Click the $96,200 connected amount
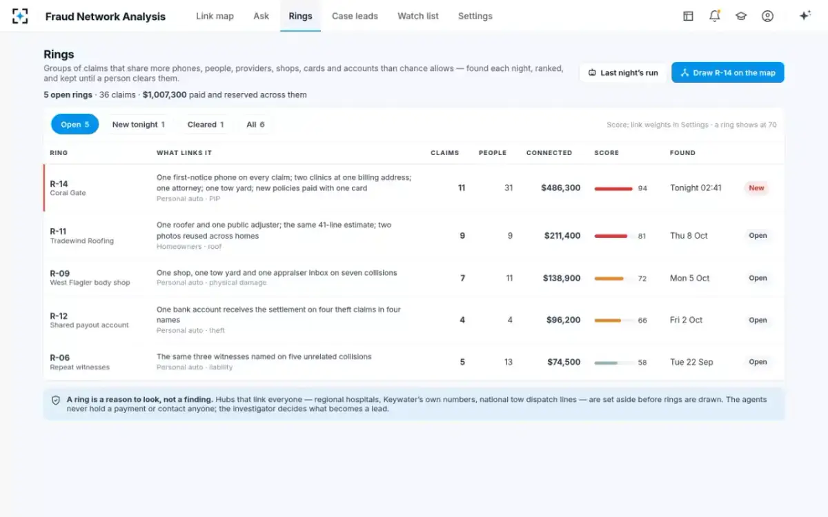Viewport: 828px width, 517px height. 564,321
